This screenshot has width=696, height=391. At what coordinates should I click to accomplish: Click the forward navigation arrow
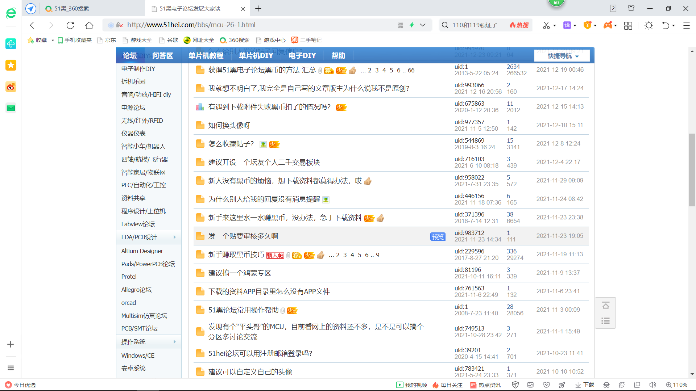[x=51, y=25]
